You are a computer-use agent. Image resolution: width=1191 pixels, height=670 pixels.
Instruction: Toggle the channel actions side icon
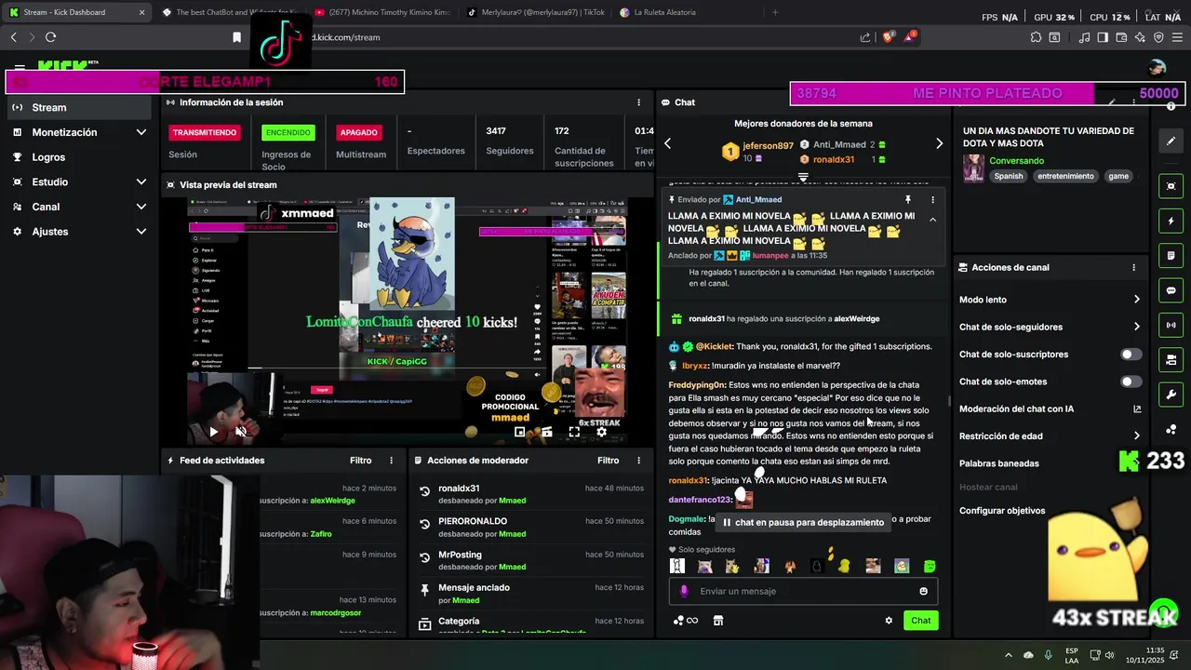point(1171,359)
